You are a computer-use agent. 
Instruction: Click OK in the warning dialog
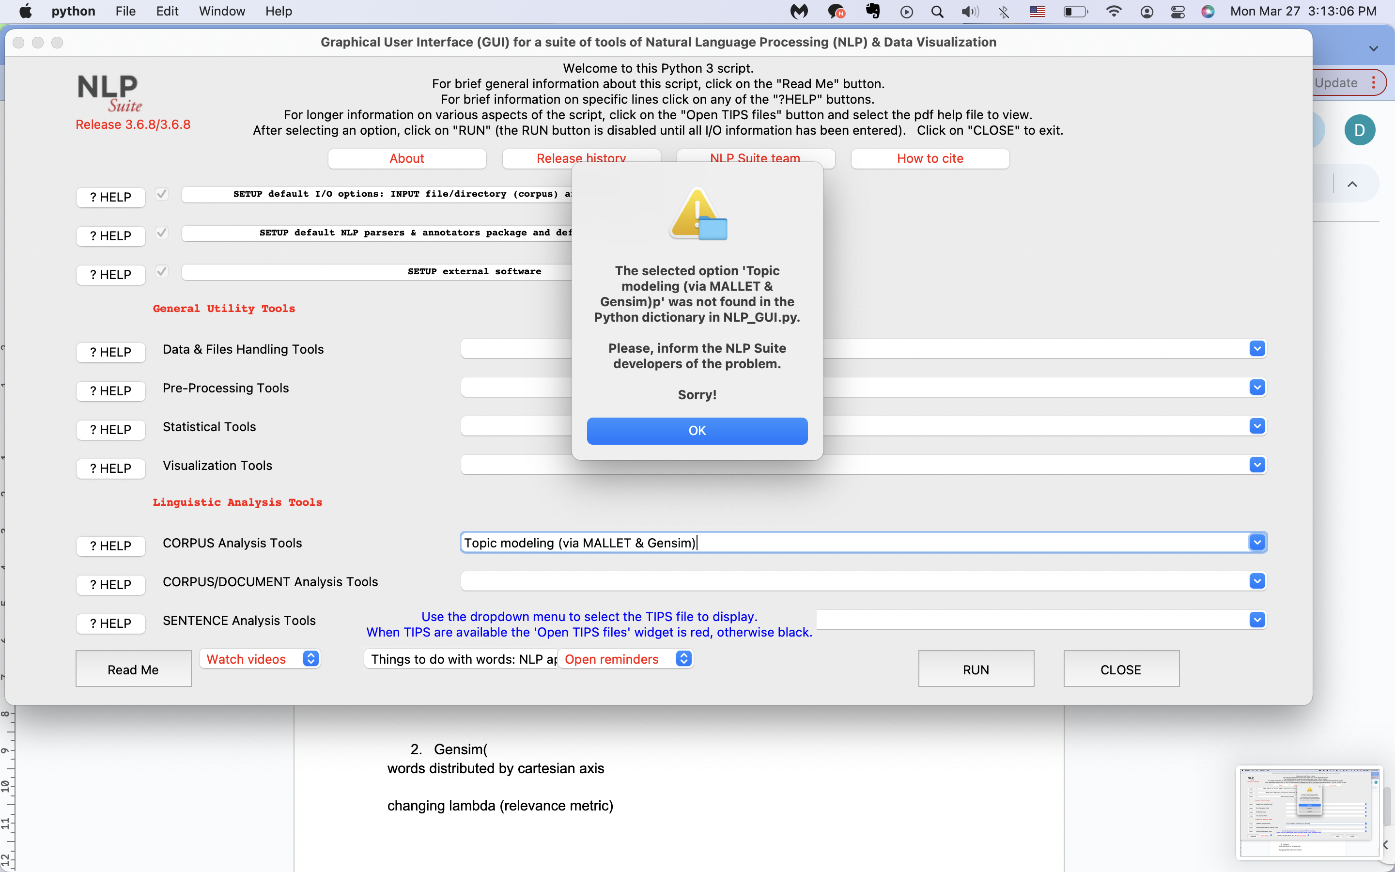pos(697,431)
